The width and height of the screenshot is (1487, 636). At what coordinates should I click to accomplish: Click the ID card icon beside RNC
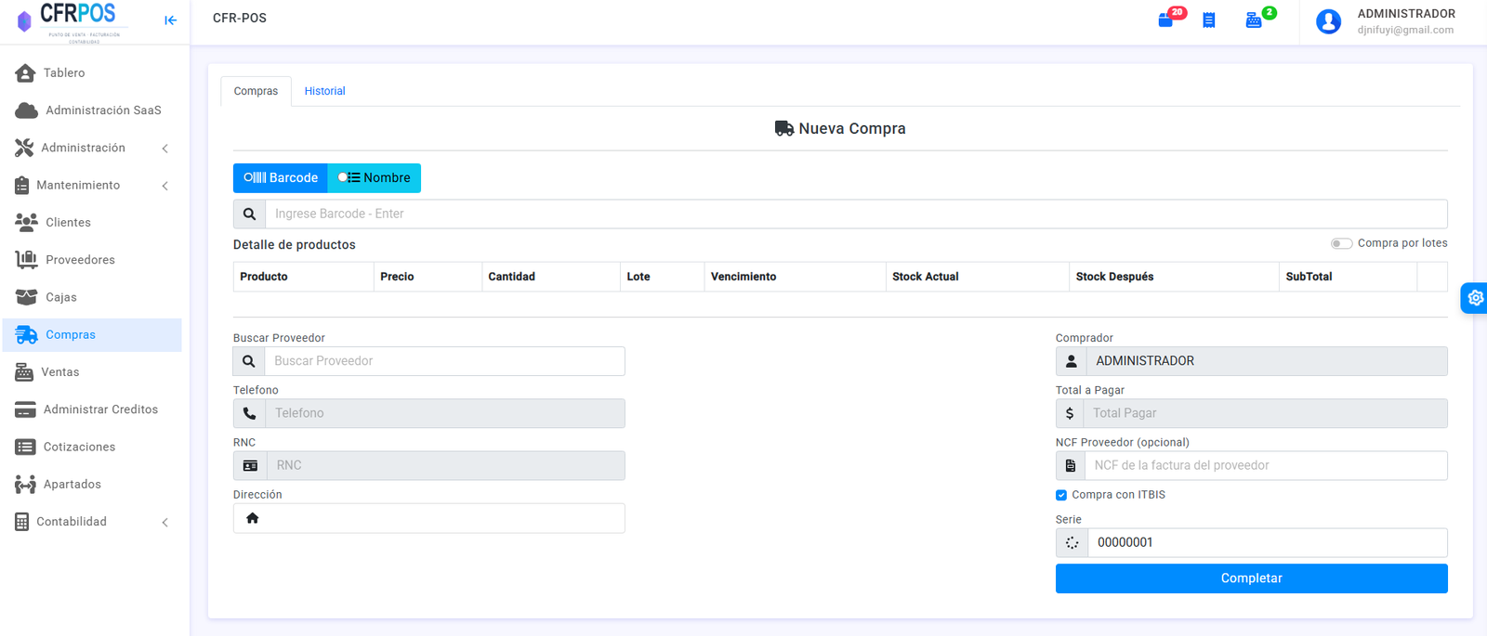[x=250, y=465]
